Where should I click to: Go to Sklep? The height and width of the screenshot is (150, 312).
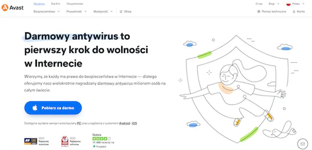click(125, 12)
